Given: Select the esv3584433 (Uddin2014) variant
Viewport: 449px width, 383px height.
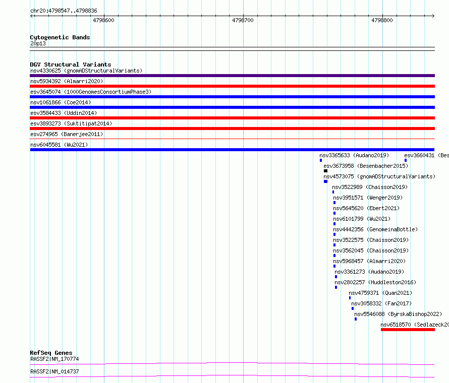Looking at the screenshot, I should [x=232, y=118].
